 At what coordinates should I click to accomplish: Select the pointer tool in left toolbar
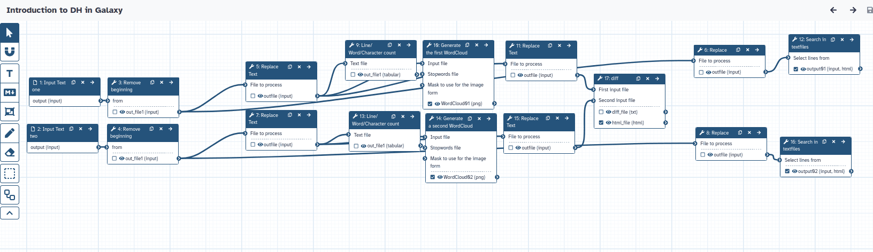click(x=10, y=33)
